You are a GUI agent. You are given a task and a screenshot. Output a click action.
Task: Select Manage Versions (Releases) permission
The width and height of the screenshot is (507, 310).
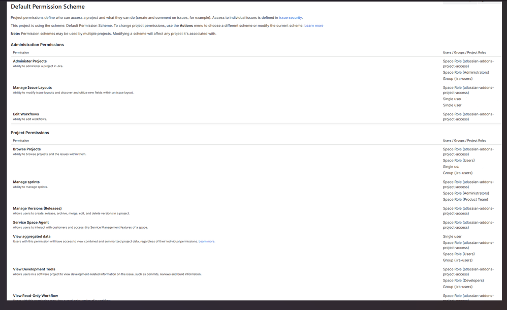38,208
